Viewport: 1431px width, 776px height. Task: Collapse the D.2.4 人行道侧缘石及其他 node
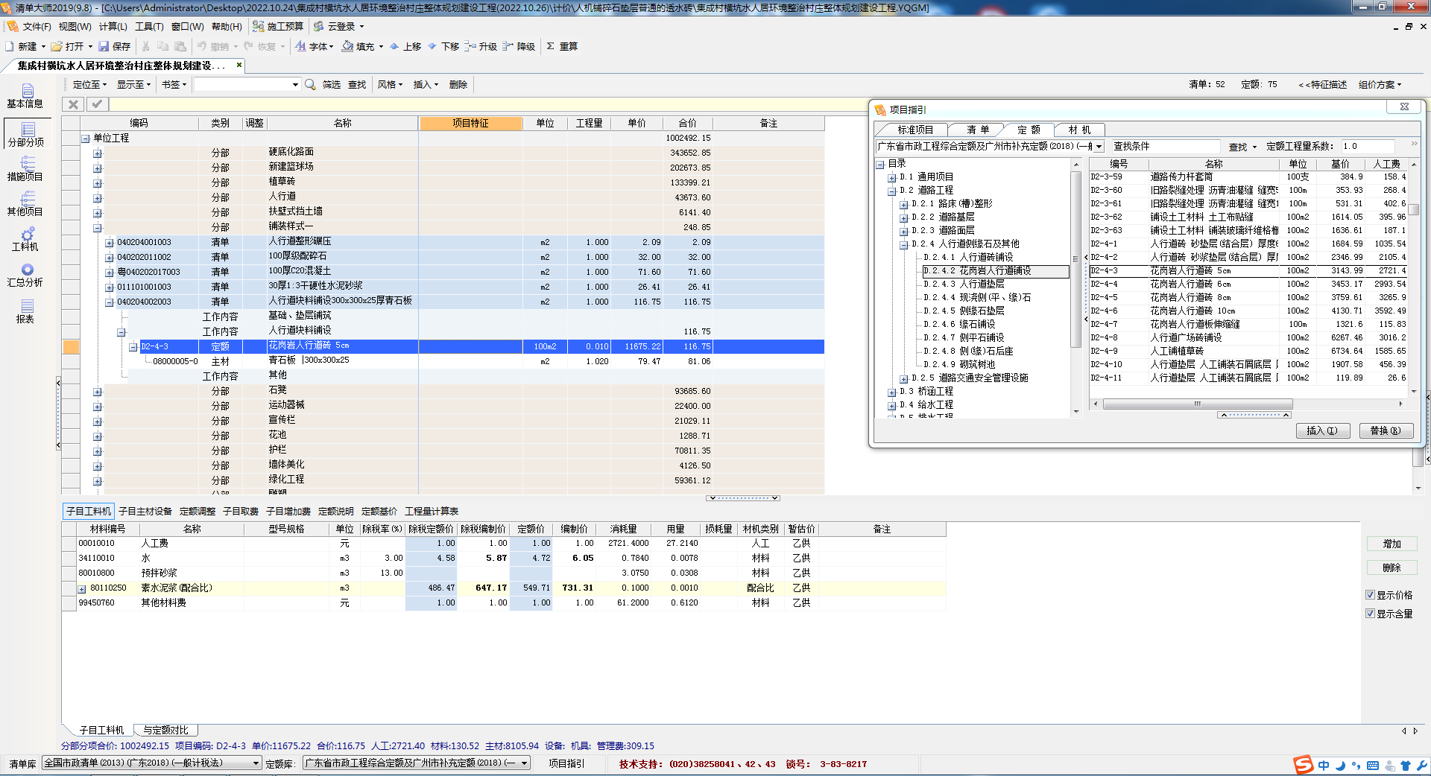point(904,244)
